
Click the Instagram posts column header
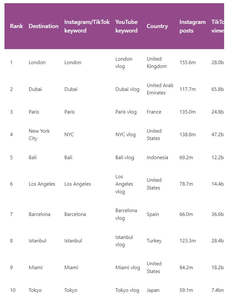click(192, 26)
